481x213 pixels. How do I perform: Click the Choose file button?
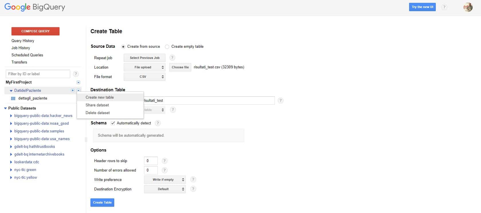click(x=180, y=67)
